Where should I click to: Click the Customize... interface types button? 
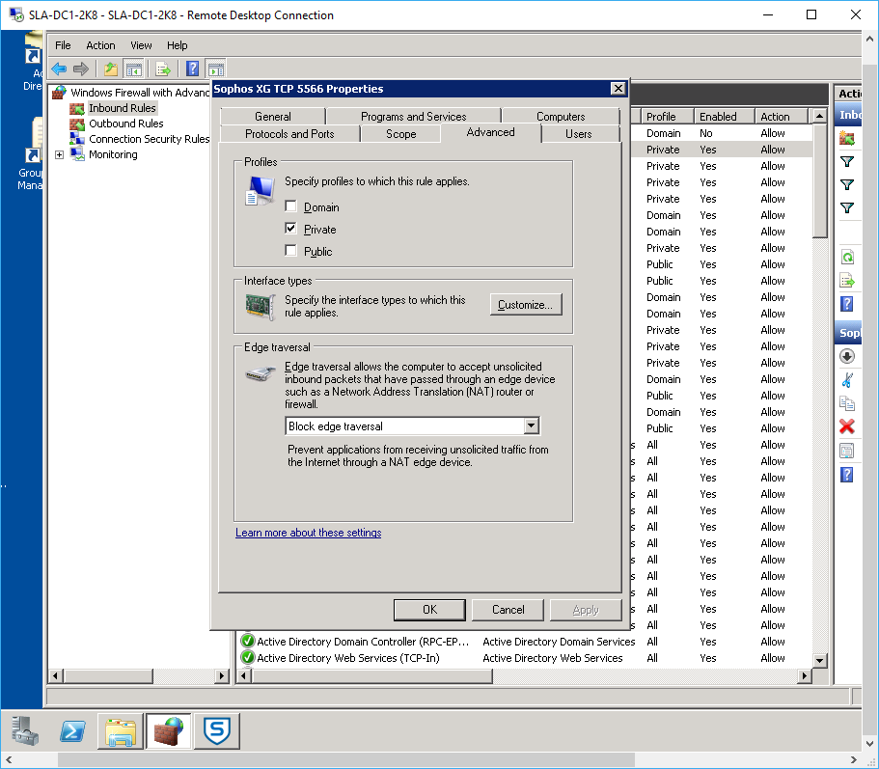[526, 304]
